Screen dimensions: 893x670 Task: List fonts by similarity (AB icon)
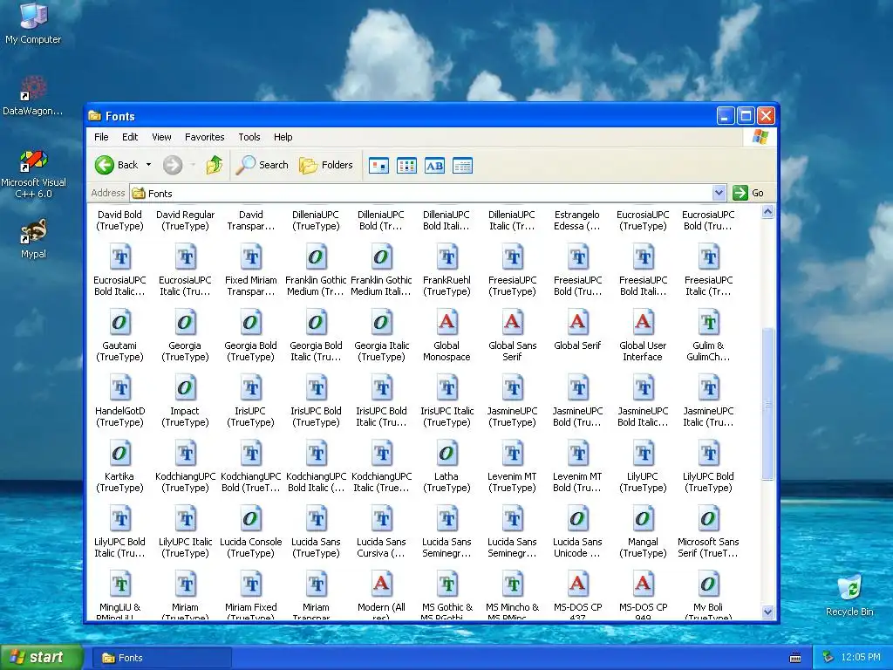(x=434, y=166)
